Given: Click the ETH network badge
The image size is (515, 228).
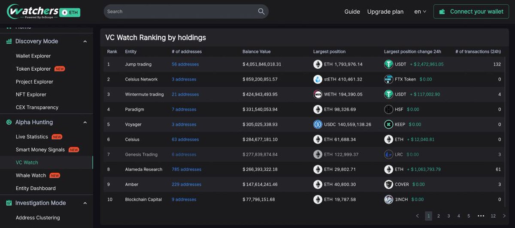Looking at the screenshot, I should pyautogui.click(x=70, y=12).
